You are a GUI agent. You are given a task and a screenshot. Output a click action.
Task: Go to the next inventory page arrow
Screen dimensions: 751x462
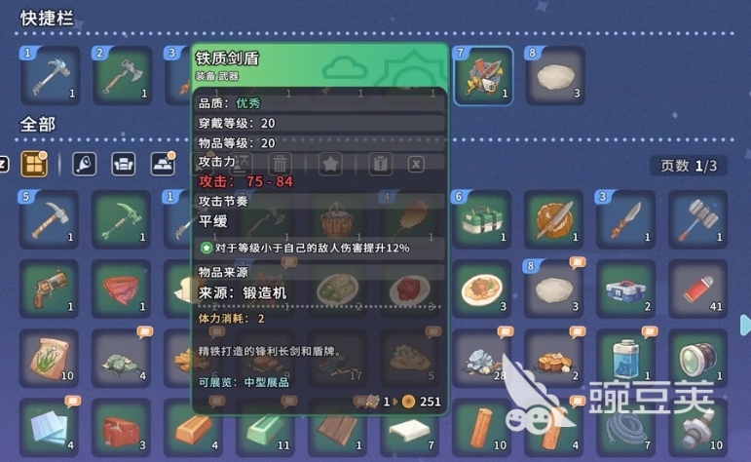(745, 325)
